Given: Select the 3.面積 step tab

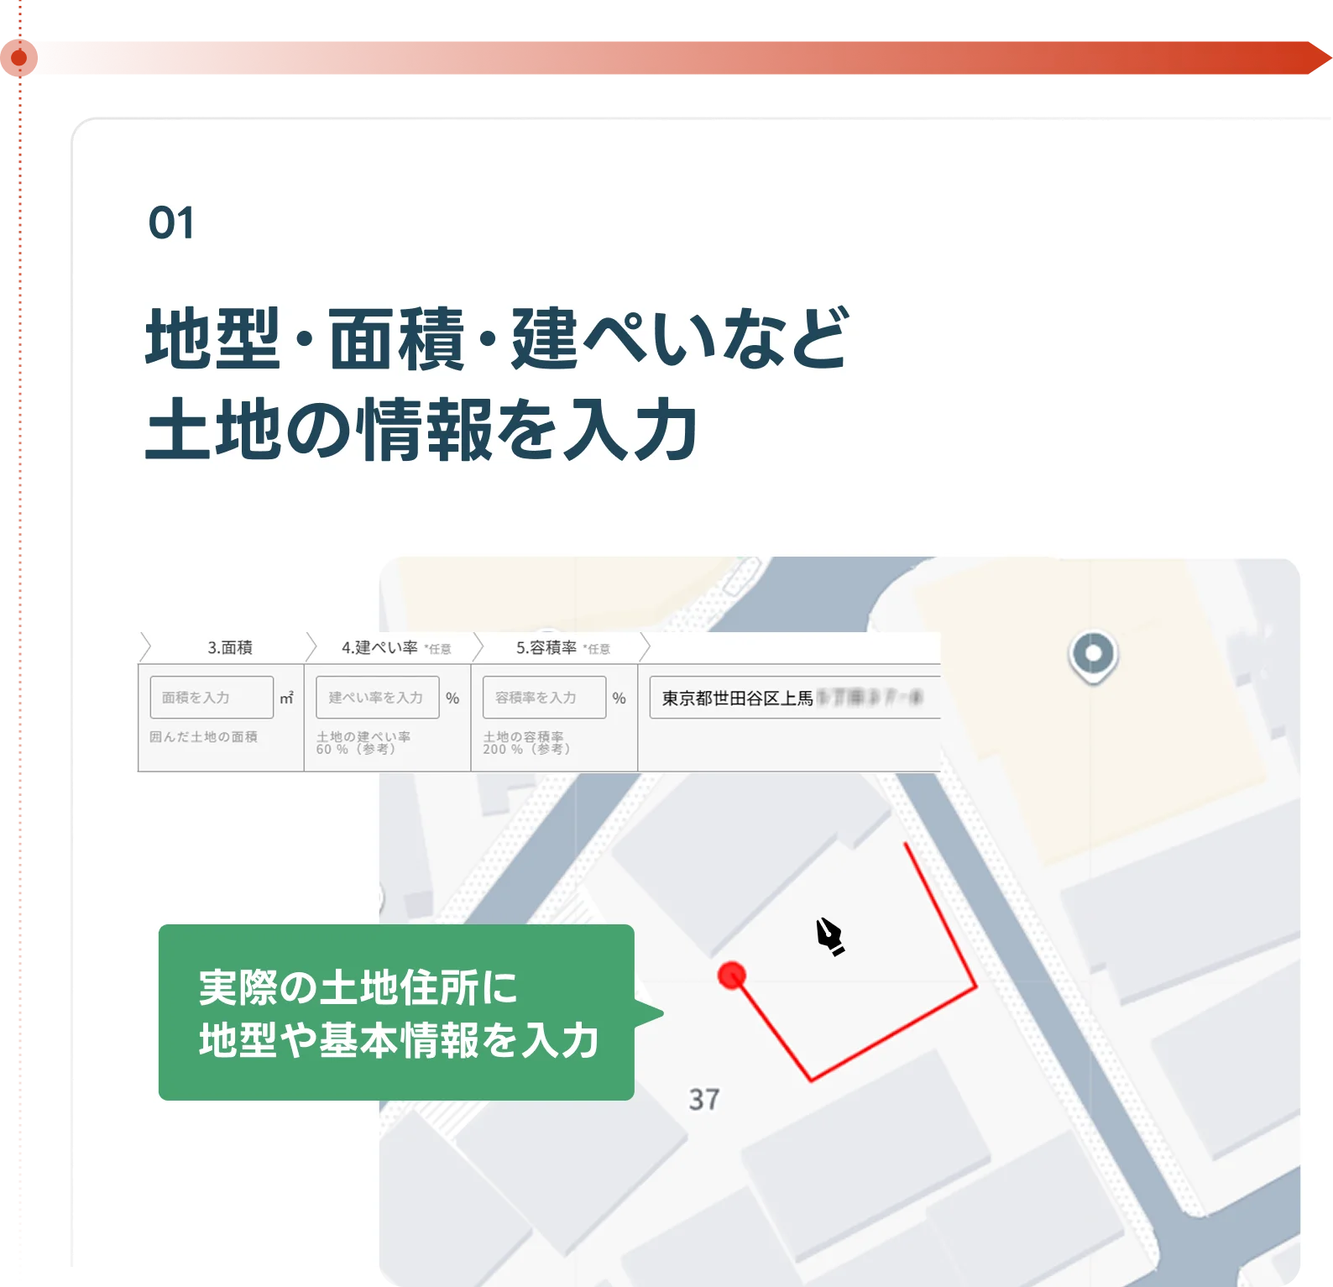Looking at the screenshot, I should [230, 647].
